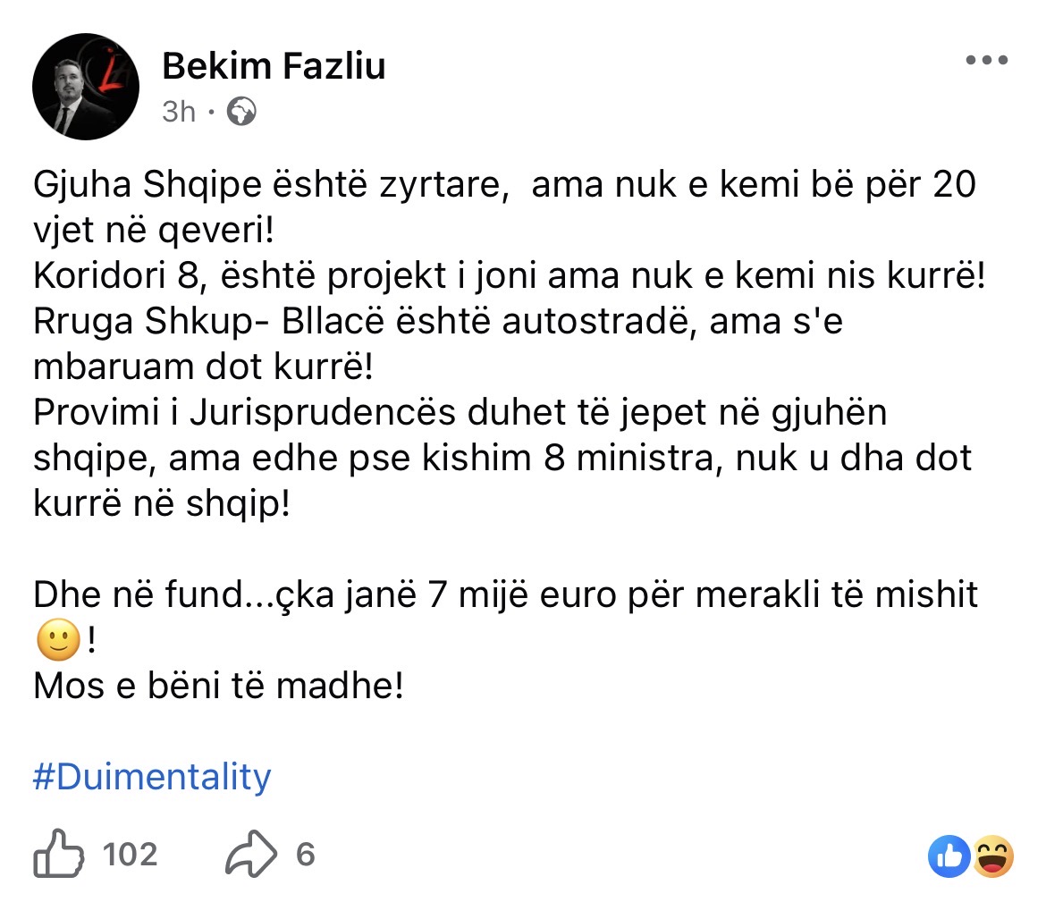
Task: Click the text "Provimi i Jurisprudencës"
Action: coord(224,413)
